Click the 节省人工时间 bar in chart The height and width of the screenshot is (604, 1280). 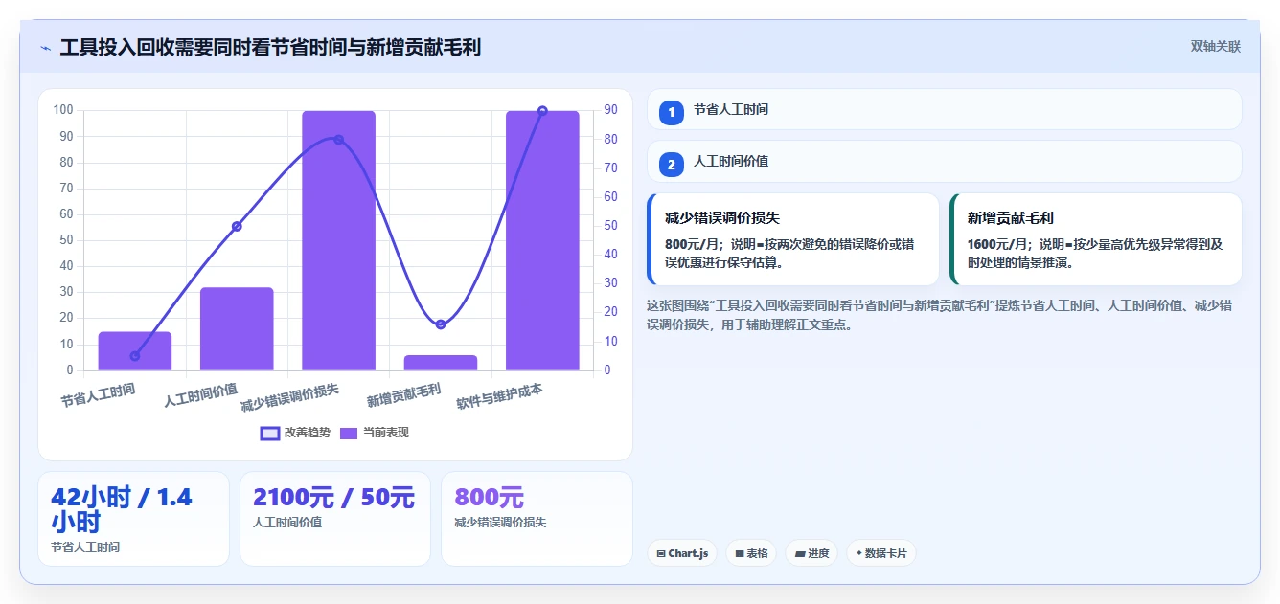(135, 351)
